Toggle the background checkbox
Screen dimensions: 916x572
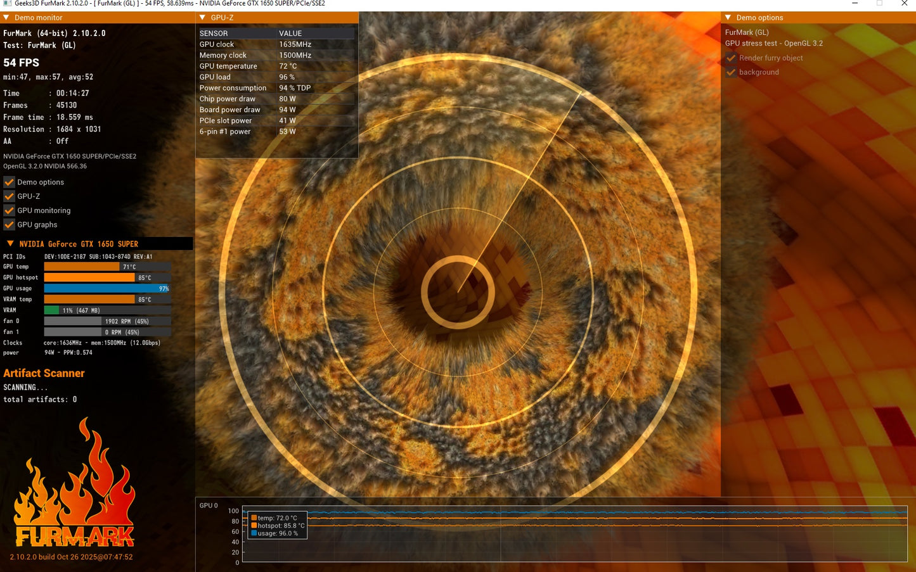point(731,72)
